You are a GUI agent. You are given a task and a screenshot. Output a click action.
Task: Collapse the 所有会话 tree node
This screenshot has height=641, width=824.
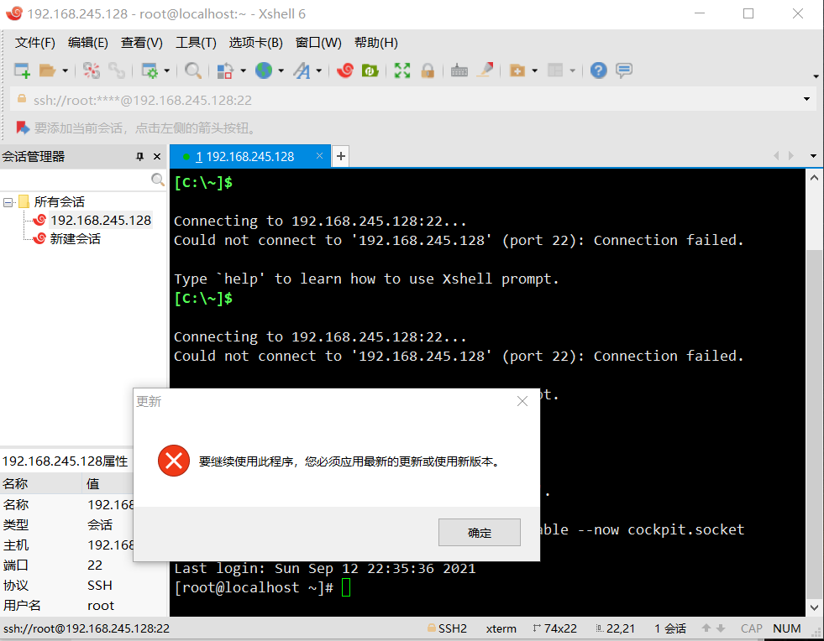(x=8, y=202)
